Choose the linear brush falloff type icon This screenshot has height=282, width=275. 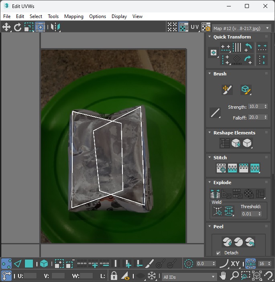tap(215, 113)
